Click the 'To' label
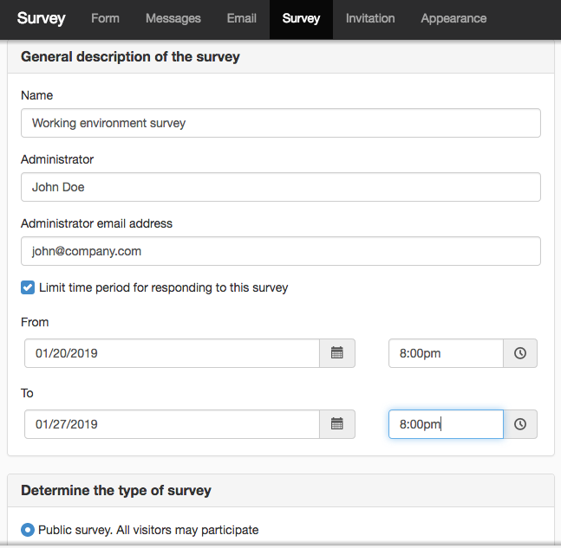The image size is (561, 548). click(27, 393)
